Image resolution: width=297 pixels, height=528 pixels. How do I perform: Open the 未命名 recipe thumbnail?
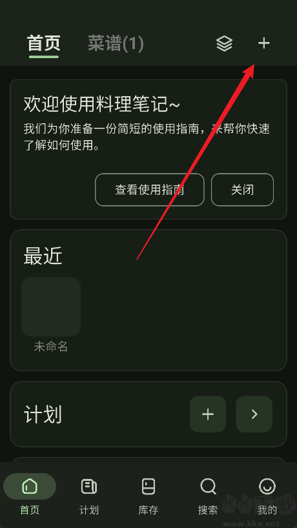(51, 307)
